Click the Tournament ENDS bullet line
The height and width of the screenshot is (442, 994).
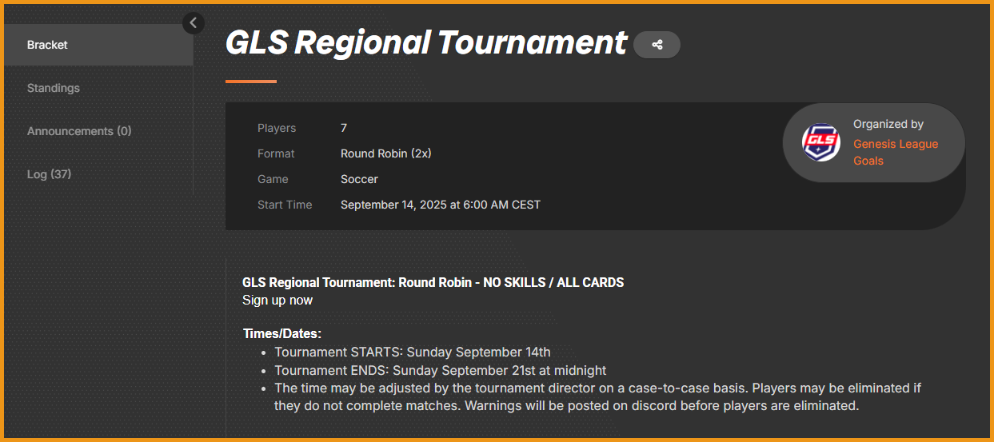tap(440, 370)
